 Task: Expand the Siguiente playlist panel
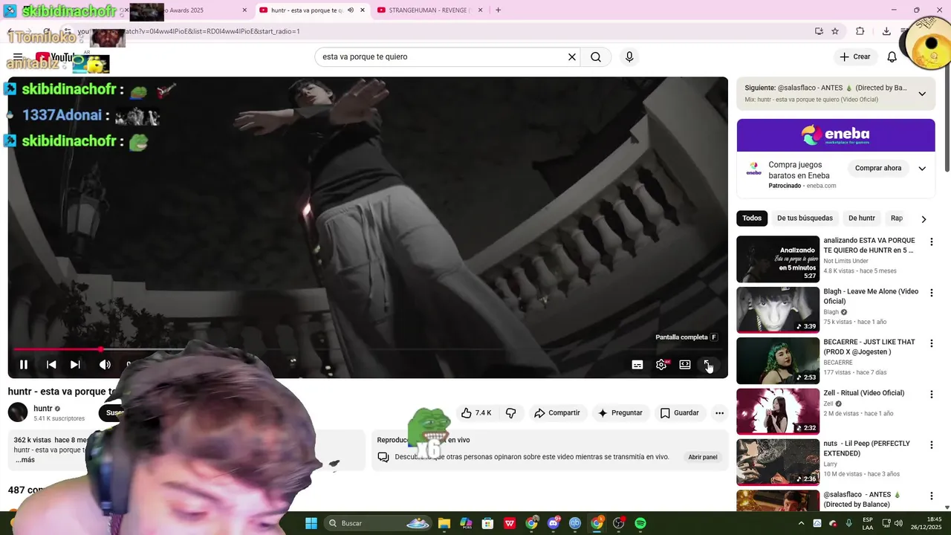click(x=922, y=94)
